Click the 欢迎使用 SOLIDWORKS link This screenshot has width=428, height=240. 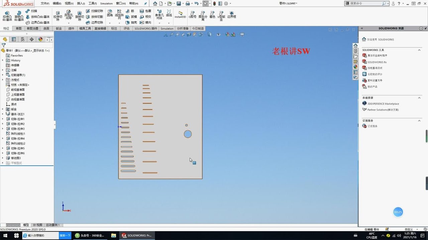pyautogui.click(x=378, y=39)
